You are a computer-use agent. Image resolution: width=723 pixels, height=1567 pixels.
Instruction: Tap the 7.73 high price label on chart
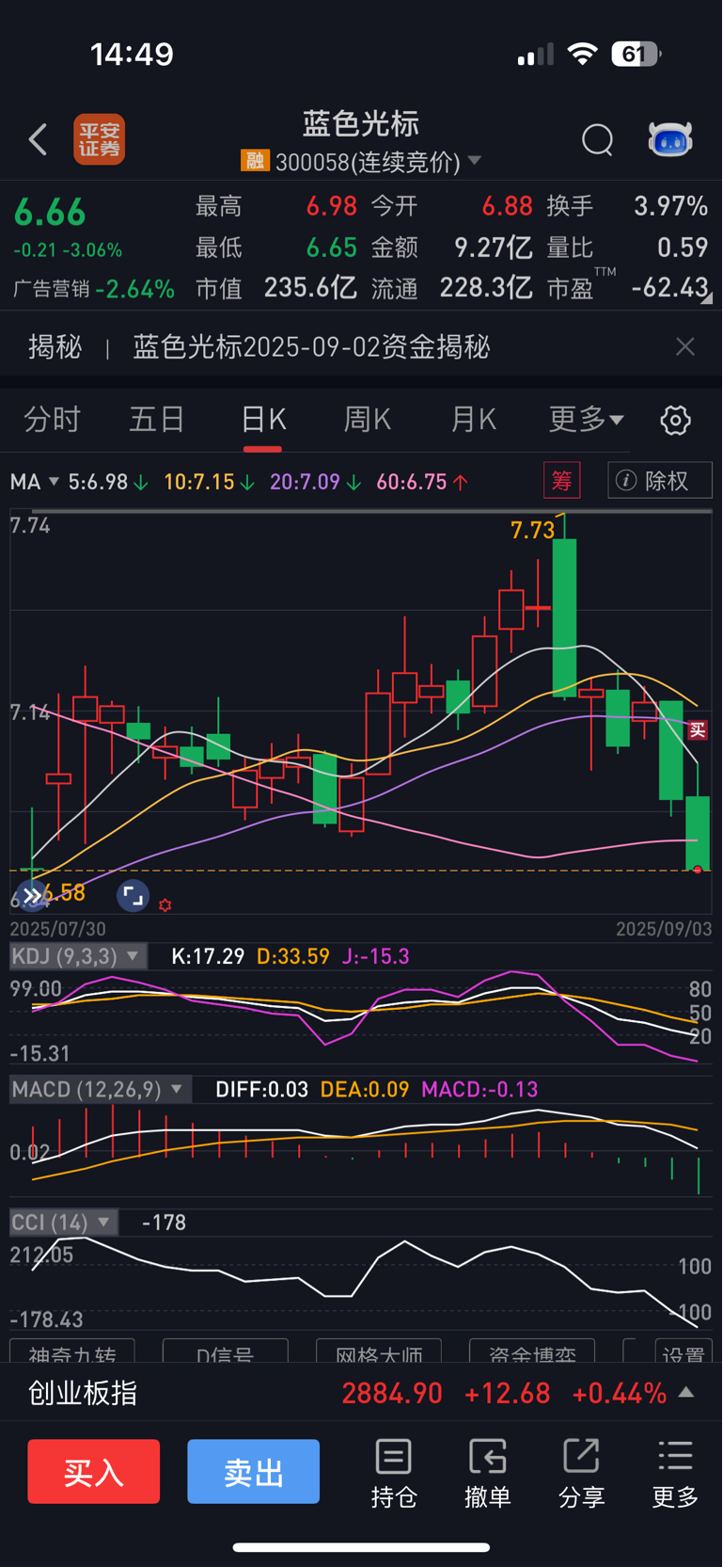coord(533,530)
